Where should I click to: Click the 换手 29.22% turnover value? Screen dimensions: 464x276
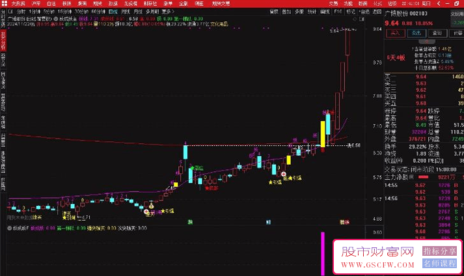(418, 146)
